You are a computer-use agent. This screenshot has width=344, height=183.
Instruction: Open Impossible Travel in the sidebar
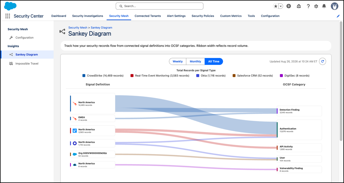coord(27,63)
